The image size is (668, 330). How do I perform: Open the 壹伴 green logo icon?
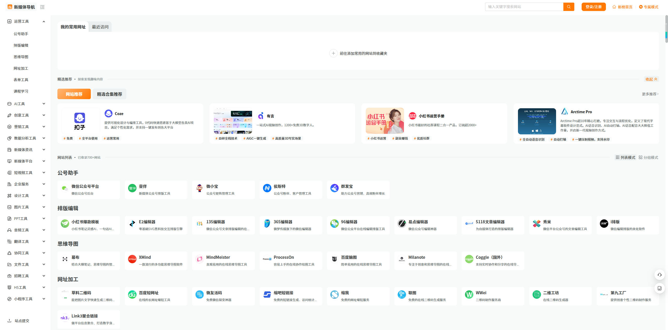132,188
